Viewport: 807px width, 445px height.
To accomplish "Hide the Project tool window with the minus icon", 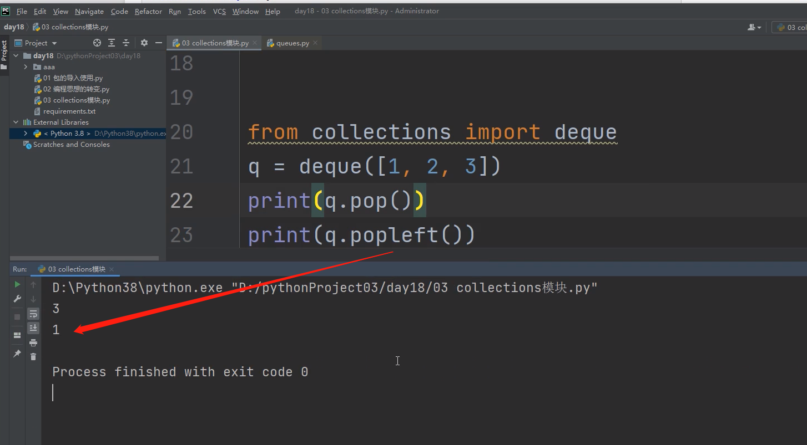I will tap(159, 43).
